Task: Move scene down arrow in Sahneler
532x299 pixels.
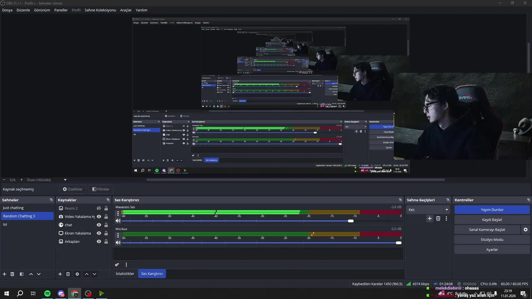Action: (39, 274)
